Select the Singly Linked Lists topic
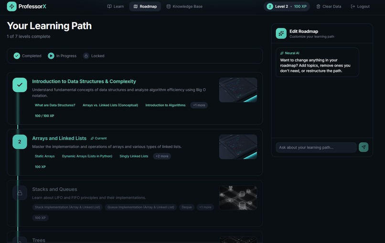385x243 pixels. [134, 156]
